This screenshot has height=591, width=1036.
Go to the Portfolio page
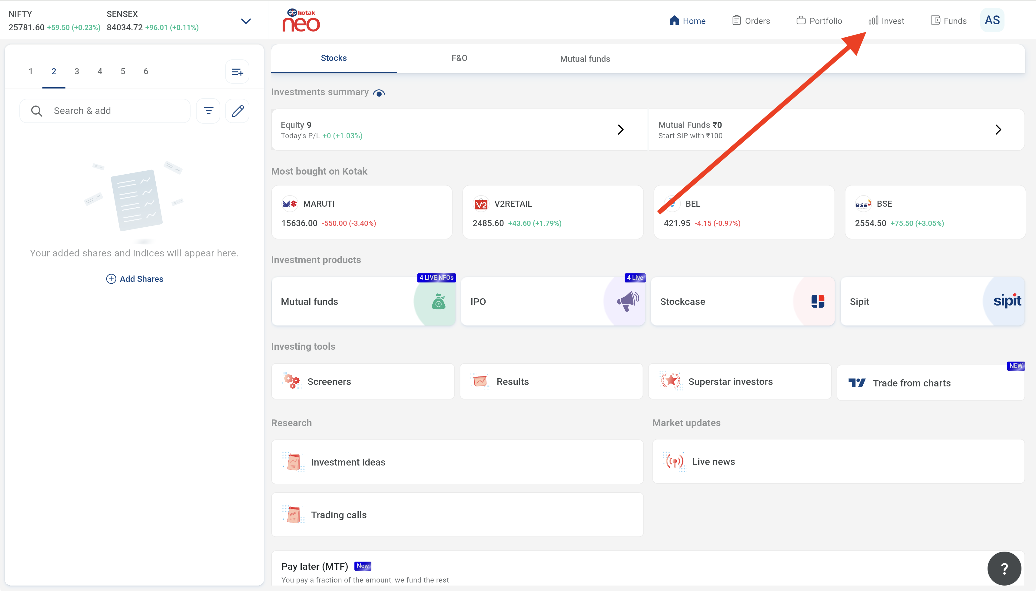[819, 21]
